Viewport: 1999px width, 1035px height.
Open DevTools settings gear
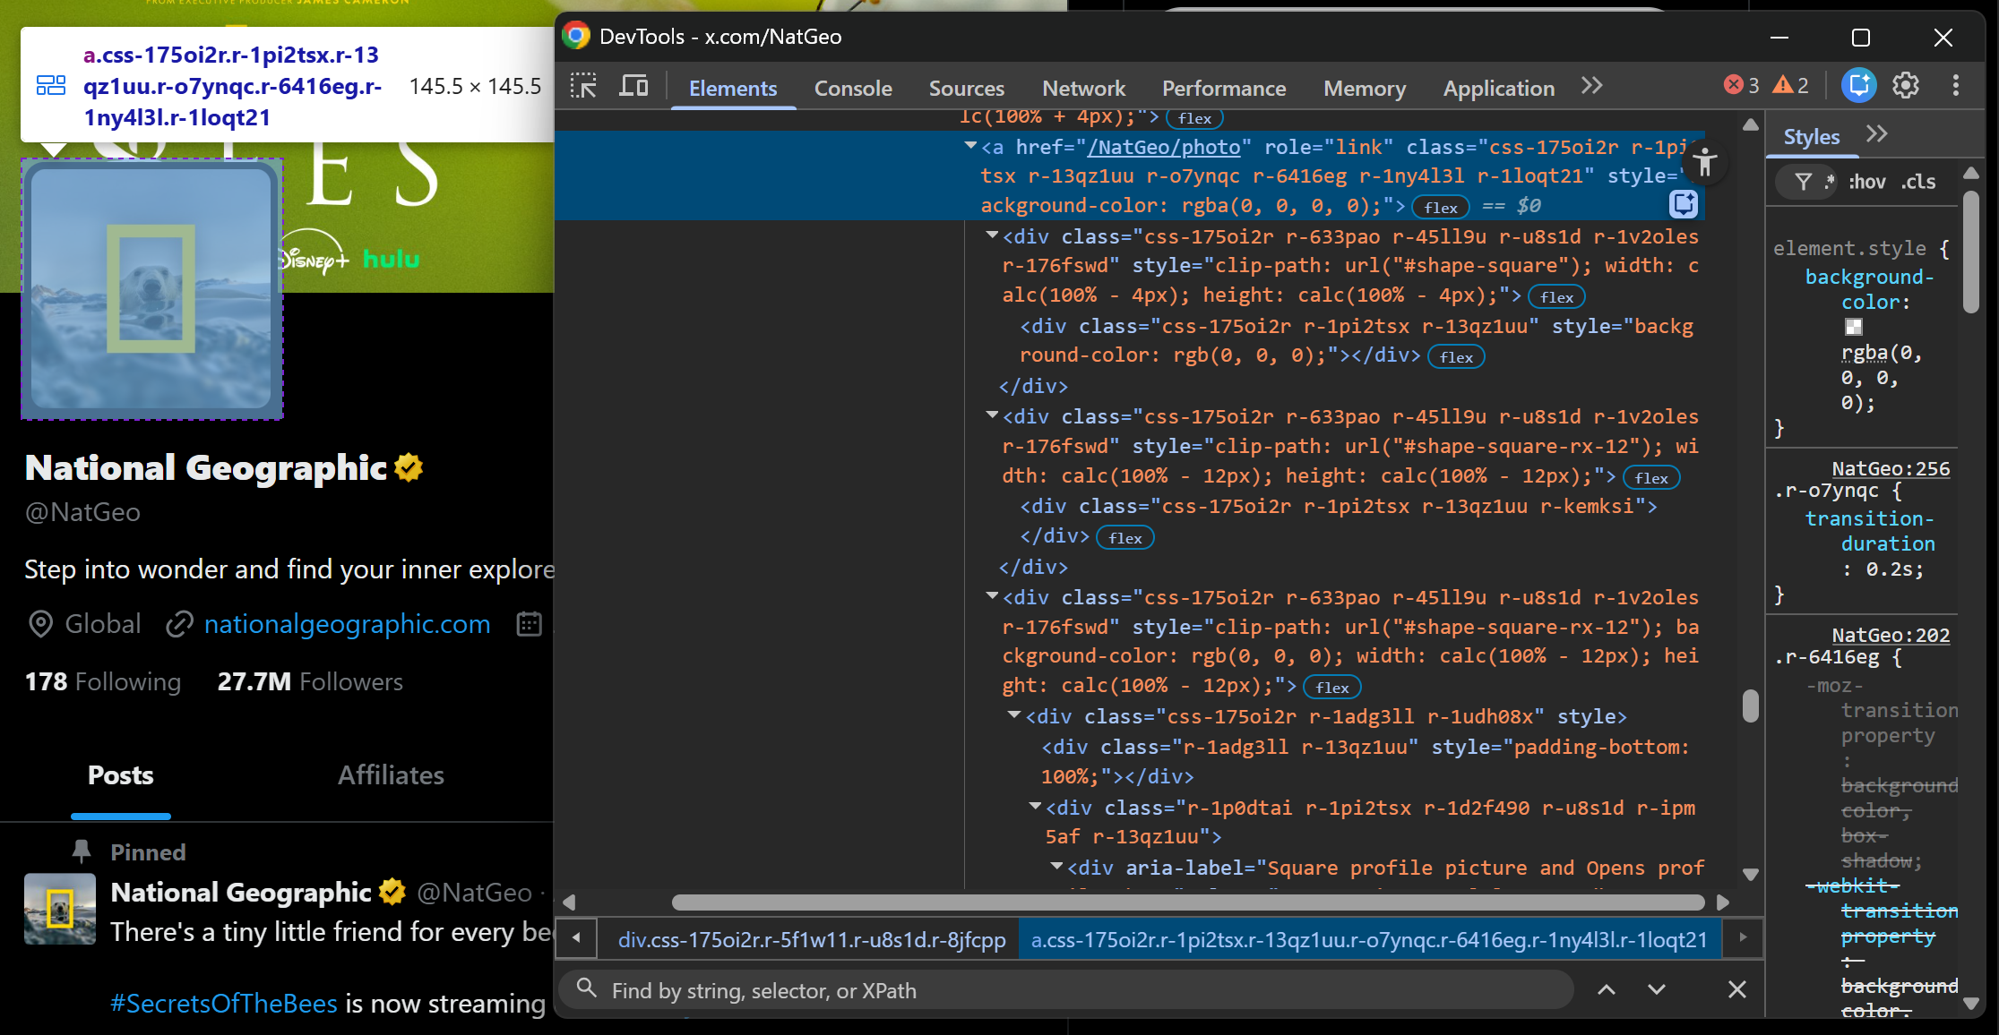tap(1906, 86)
